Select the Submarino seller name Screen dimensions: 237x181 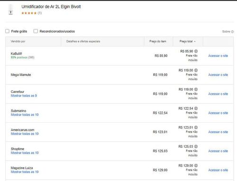tap(18, 111)
